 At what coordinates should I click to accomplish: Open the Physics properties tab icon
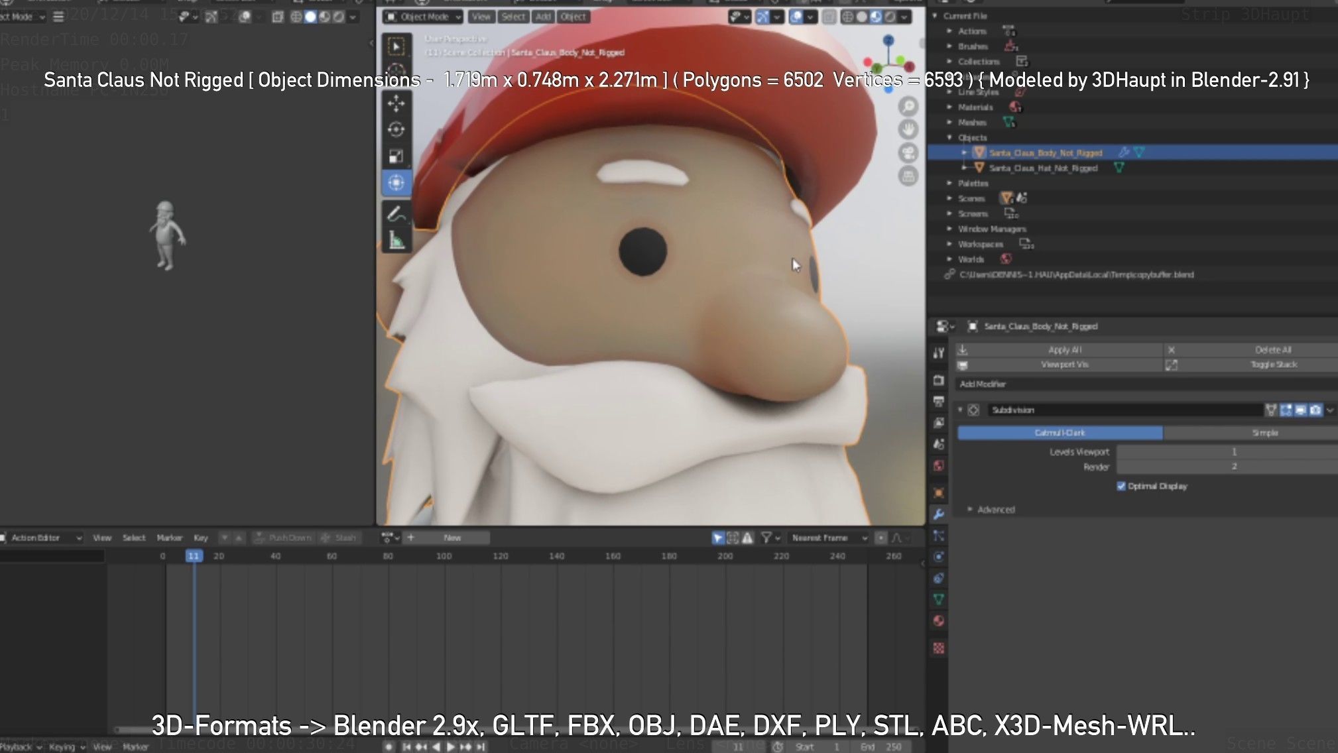click(938, 557)
